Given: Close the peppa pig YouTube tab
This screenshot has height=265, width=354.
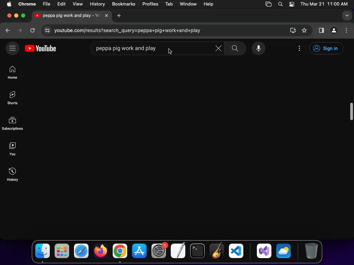Looking at the screenshot, I should pos(106,16).
